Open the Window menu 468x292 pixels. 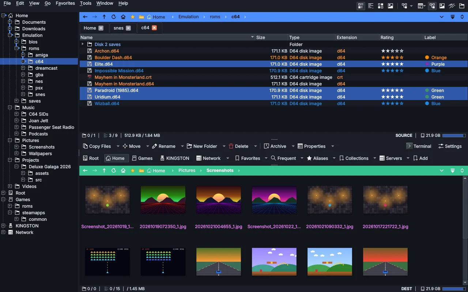105,3
